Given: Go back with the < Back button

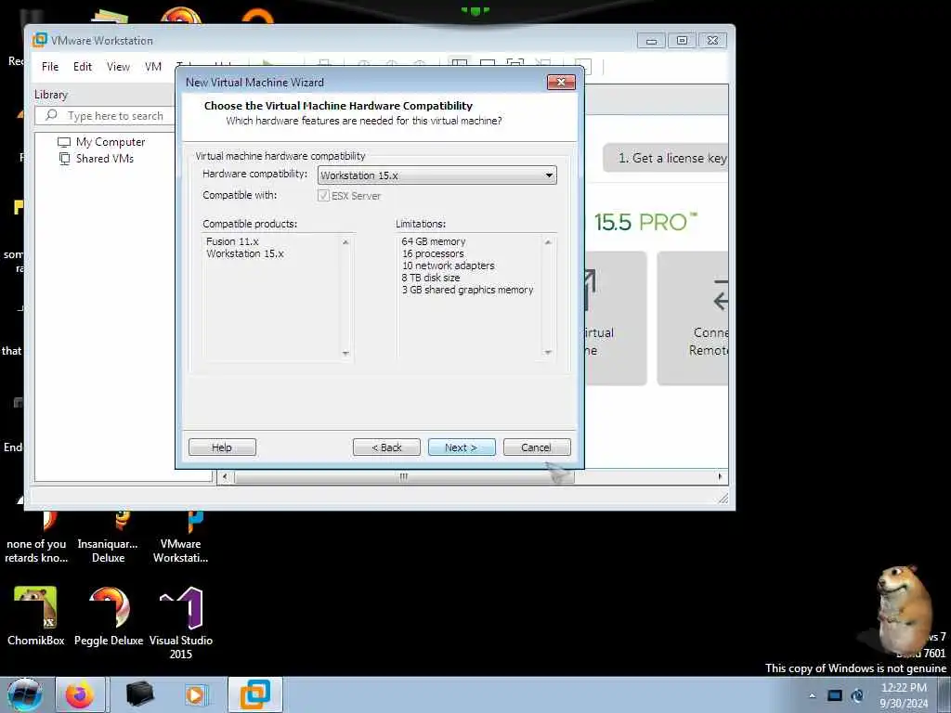Looking at the screenshot, I should 386,447.
